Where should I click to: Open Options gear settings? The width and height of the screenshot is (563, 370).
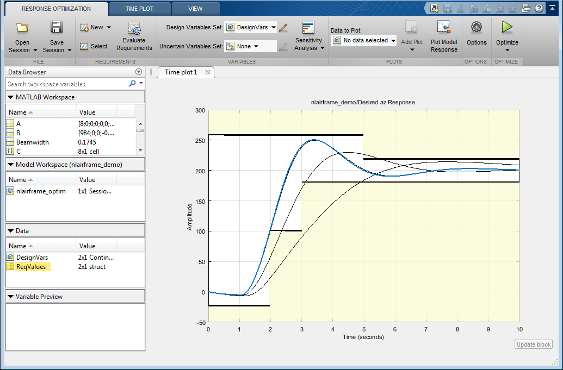477,27
